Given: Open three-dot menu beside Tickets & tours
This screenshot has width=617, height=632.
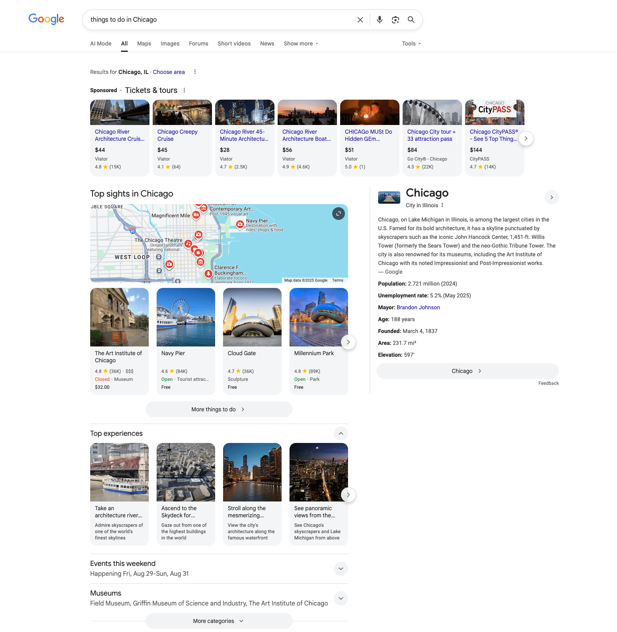Looking at the screenshot, I should 184,90.
